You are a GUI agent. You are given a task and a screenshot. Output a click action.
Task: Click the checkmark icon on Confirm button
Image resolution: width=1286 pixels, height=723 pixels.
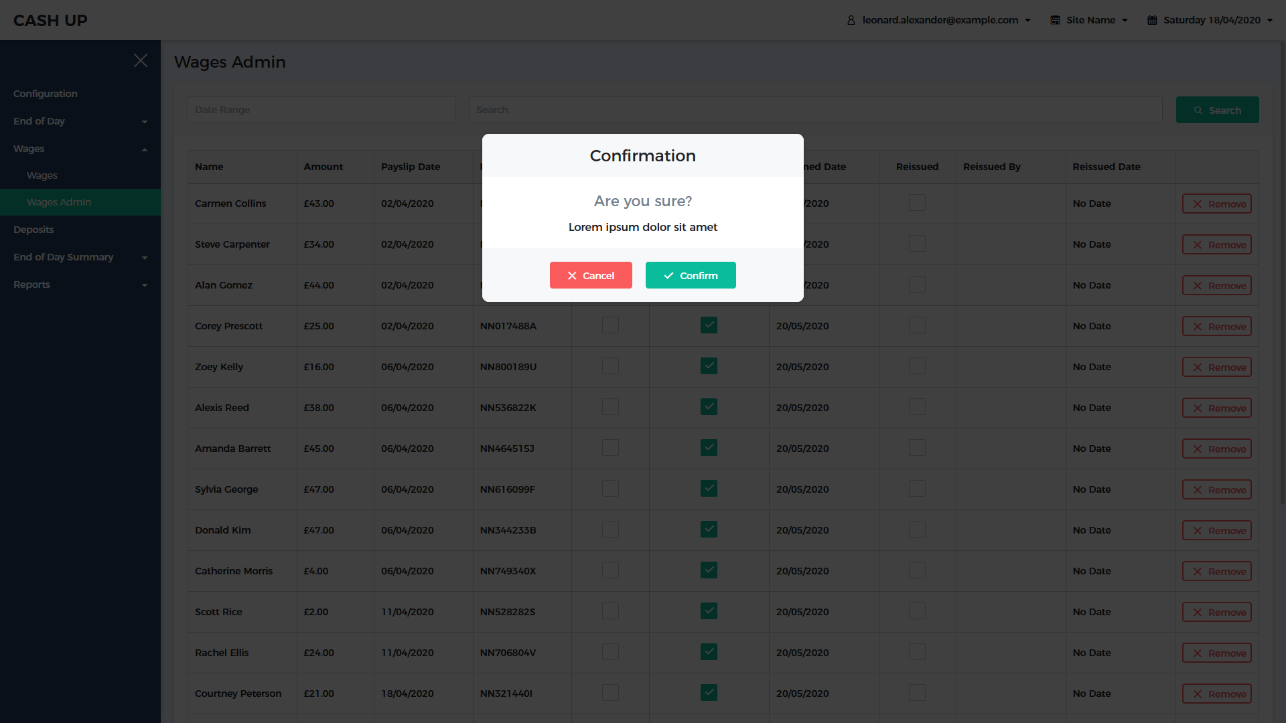[x=668, y=276]
